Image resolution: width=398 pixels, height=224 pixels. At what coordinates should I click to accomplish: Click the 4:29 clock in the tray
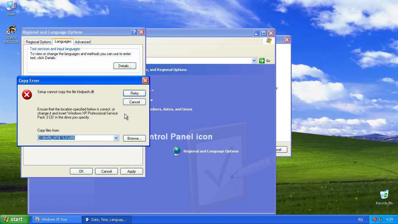point(389,219)
